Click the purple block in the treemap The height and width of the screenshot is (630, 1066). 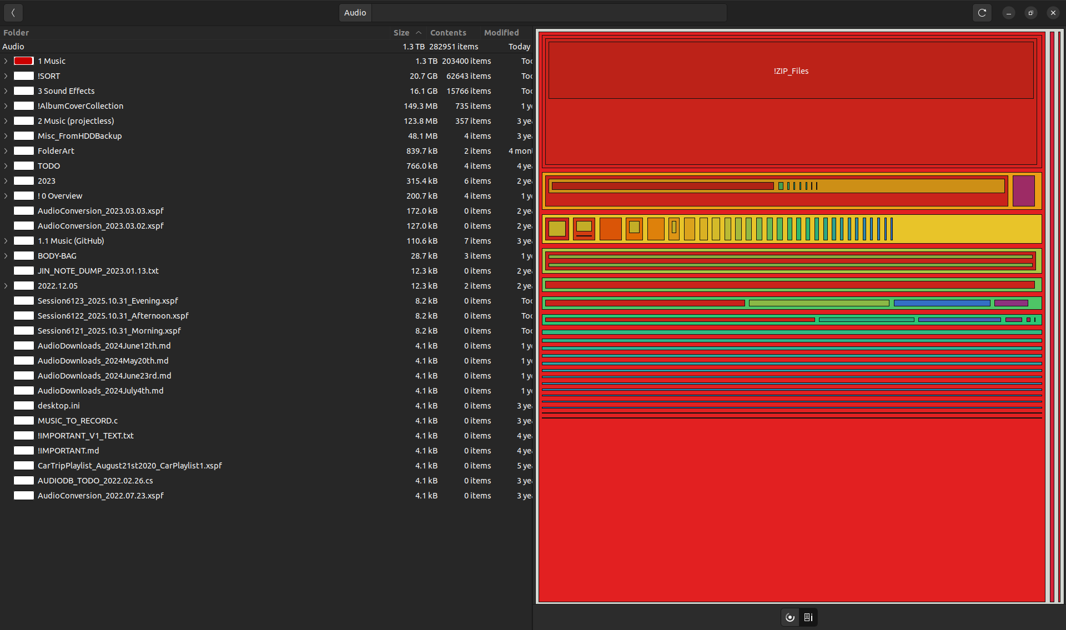1023,191
